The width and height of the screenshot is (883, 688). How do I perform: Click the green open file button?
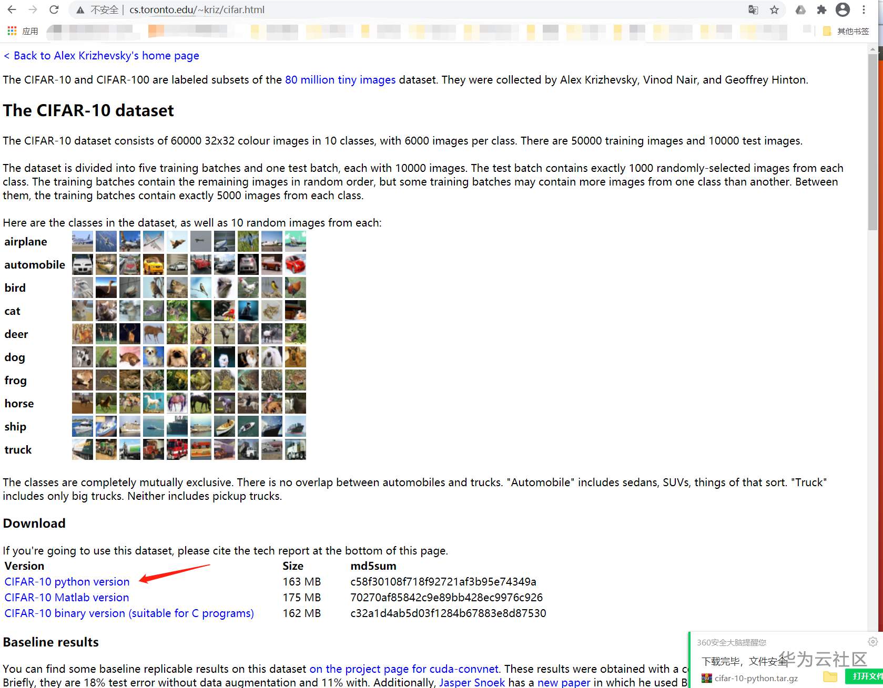(x=864, y=676)
